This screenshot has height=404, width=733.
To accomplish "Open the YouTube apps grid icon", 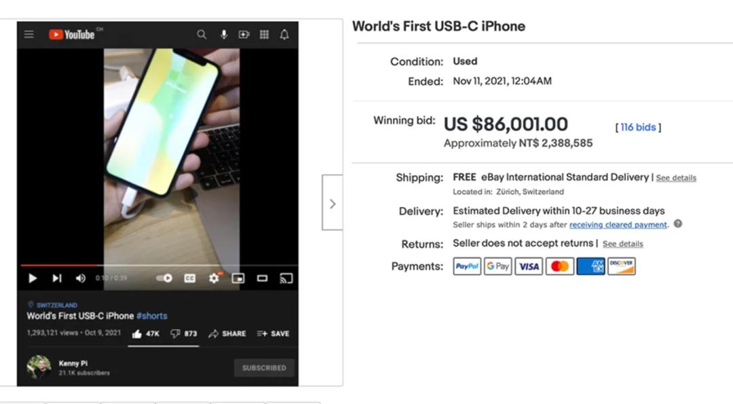I will (x=264, y=35).
